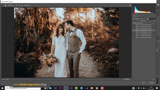Swap before and after settings

[126, 79]
